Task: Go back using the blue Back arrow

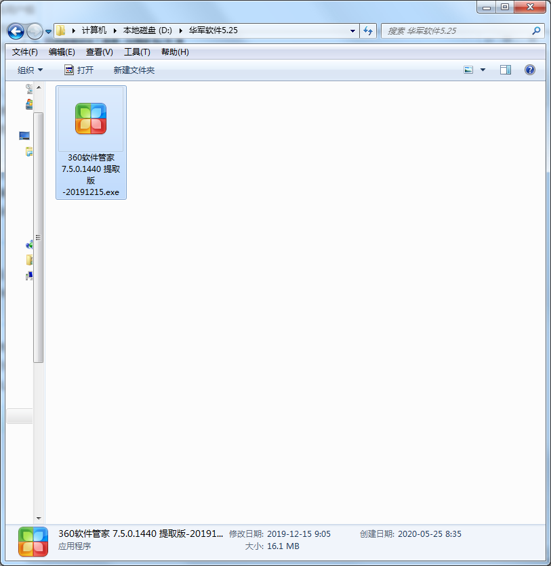Action: 16,31
